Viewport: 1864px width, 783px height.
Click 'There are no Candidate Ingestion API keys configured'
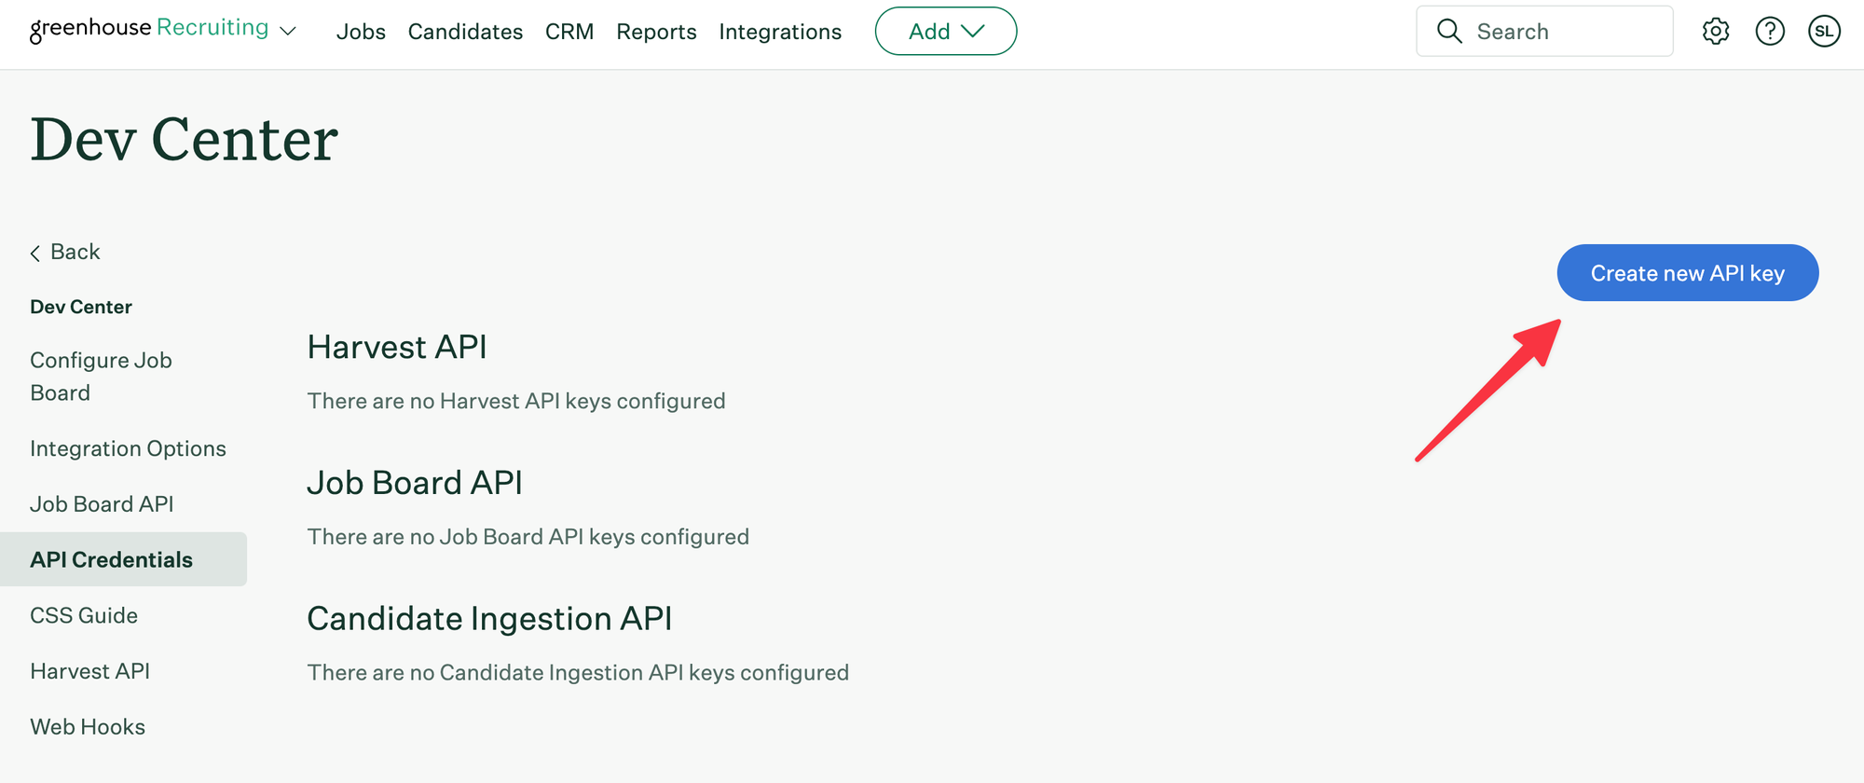(578, 673)
